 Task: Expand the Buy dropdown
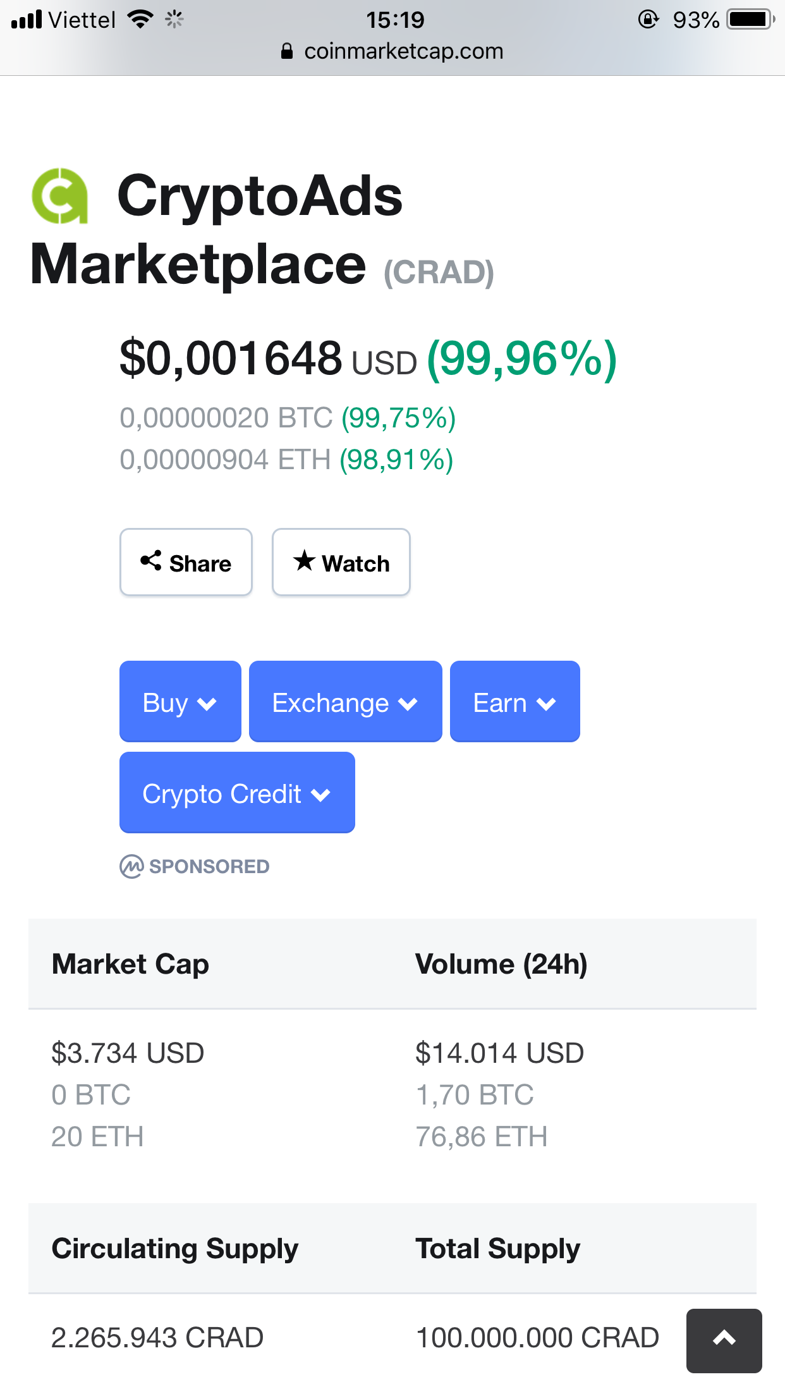pyautogui.click(x=180, y=702)
